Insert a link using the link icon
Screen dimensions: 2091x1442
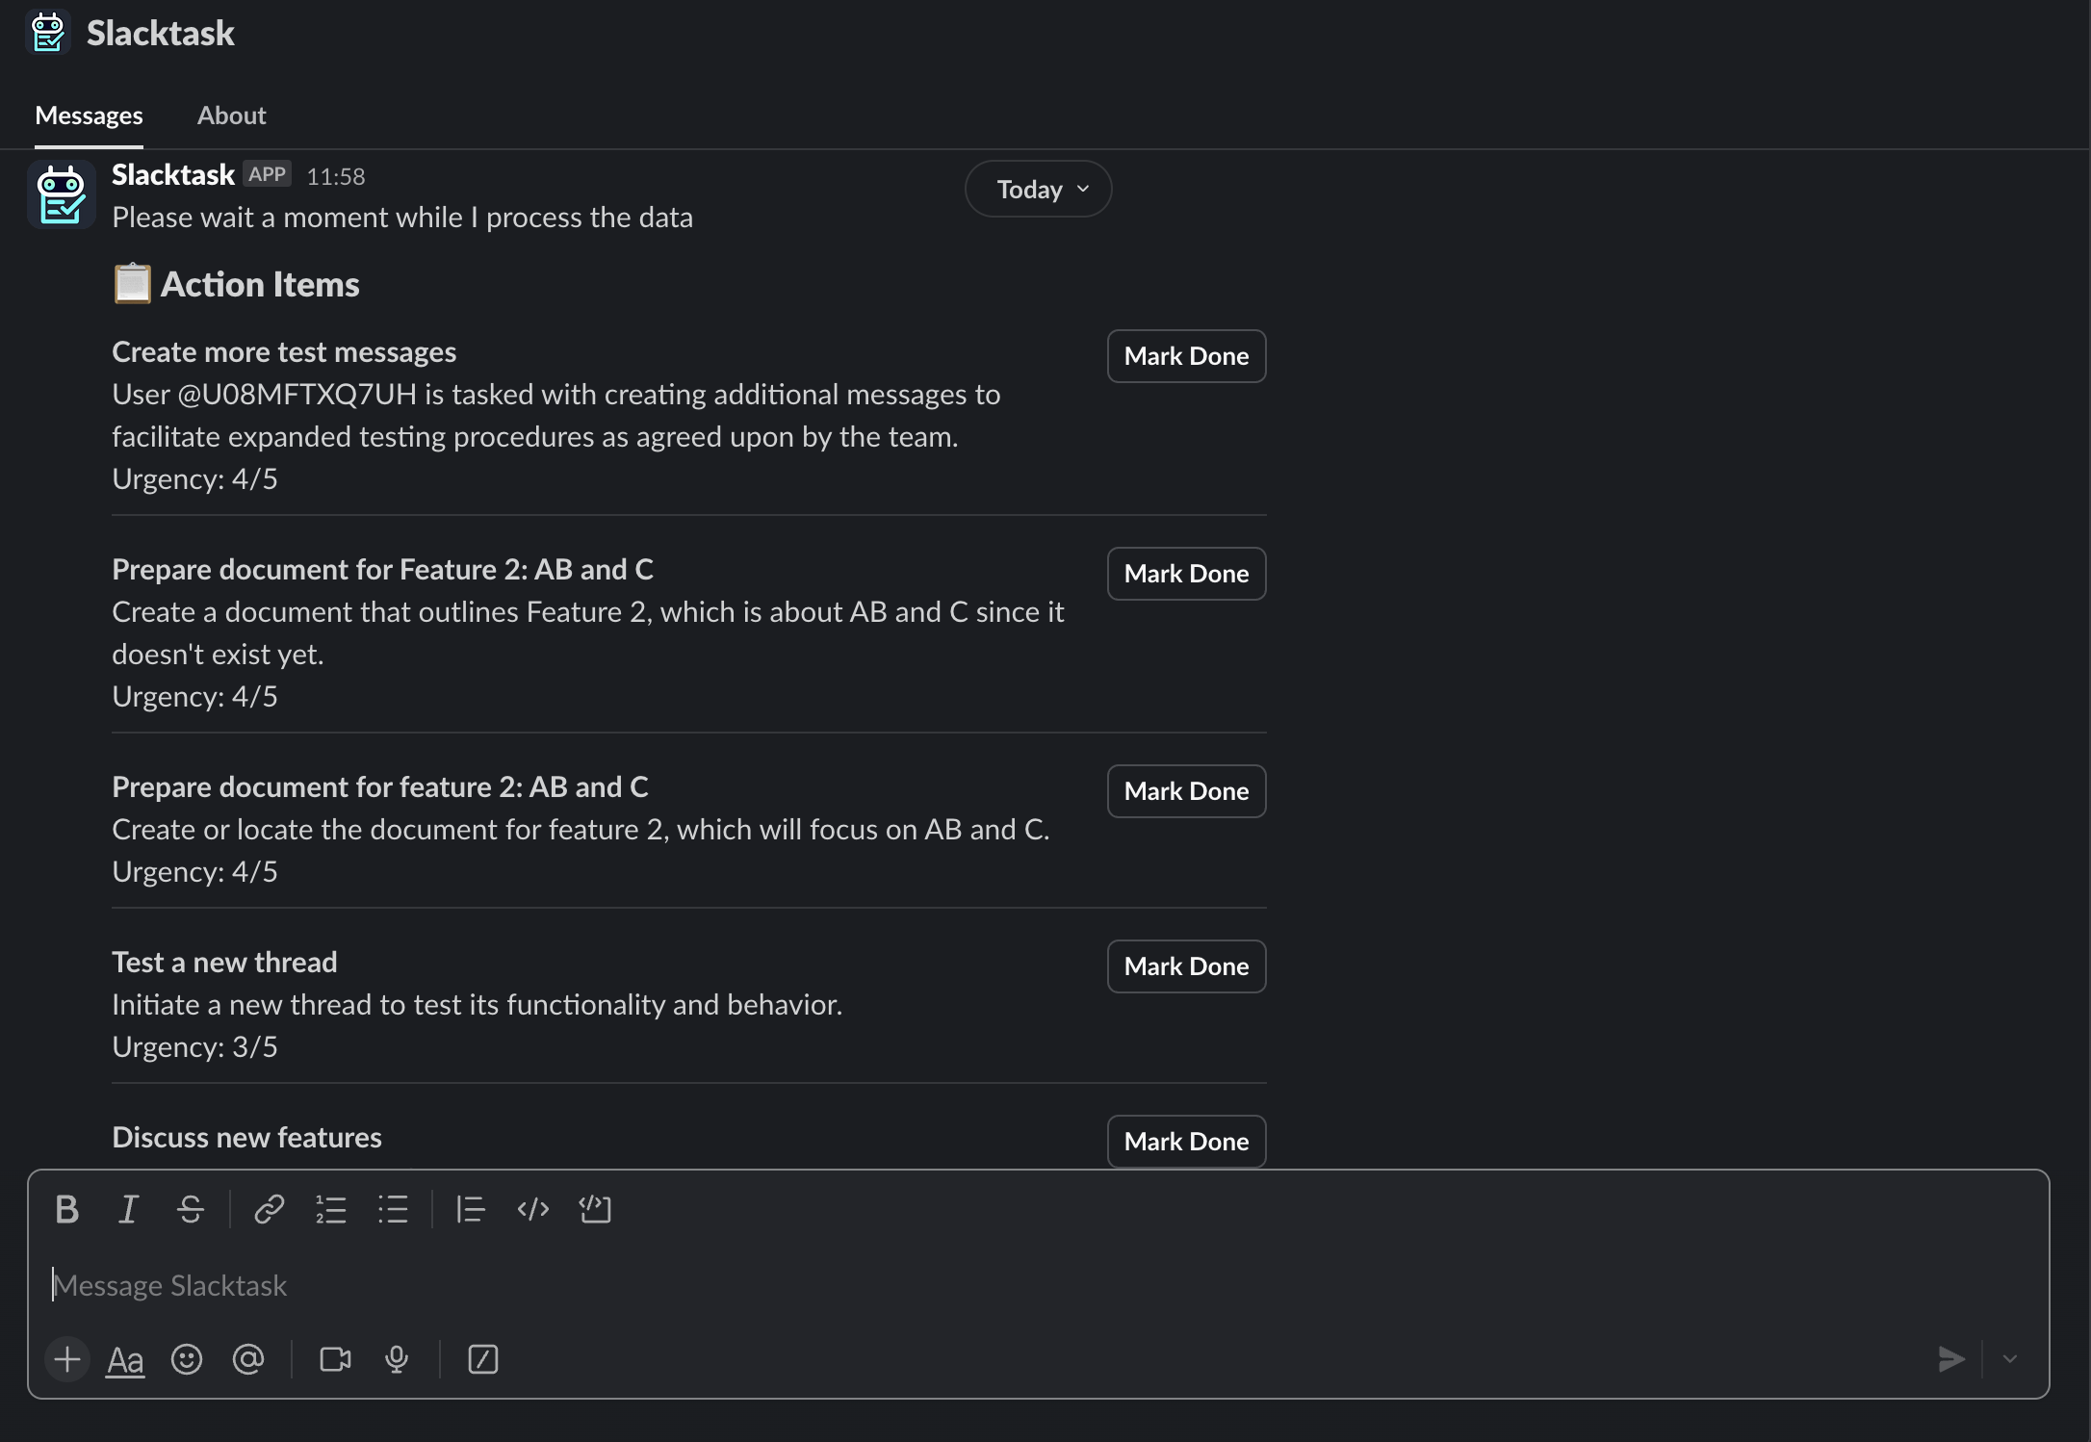(268, 1209)
